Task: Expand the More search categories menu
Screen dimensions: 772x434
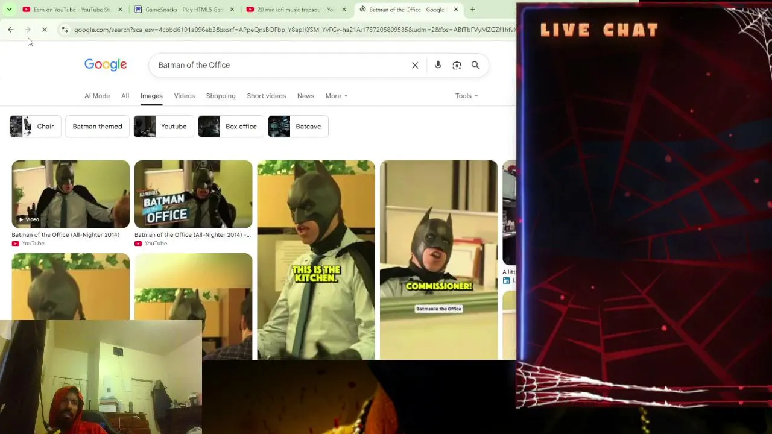Action: pos(337,96)
